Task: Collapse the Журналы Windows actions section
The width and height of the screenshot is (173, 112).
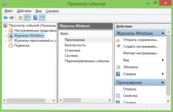Action: (x=163, y=33)
